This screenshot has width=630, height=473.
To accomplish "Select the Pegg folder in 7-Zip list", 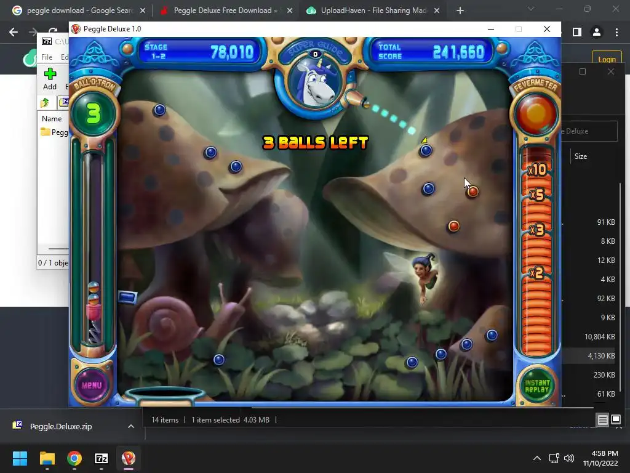I will pyautogui.click(x=55, y=132).
